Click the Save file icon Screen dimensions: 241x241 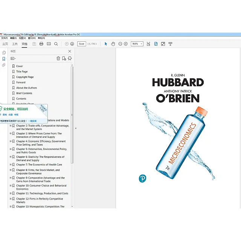click(x=34, y=44)
